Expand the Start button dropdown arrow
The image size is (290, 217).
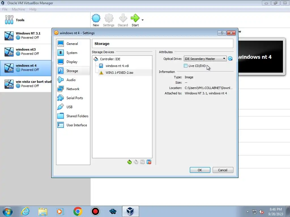(142, 20)
